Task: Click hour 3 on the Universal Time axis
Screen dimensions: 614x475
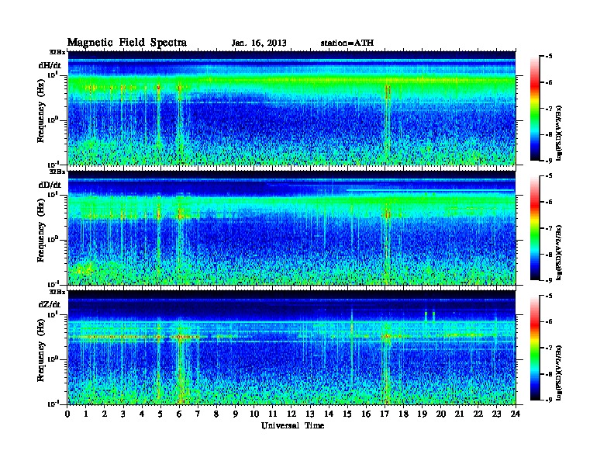Action: point(123,414)
